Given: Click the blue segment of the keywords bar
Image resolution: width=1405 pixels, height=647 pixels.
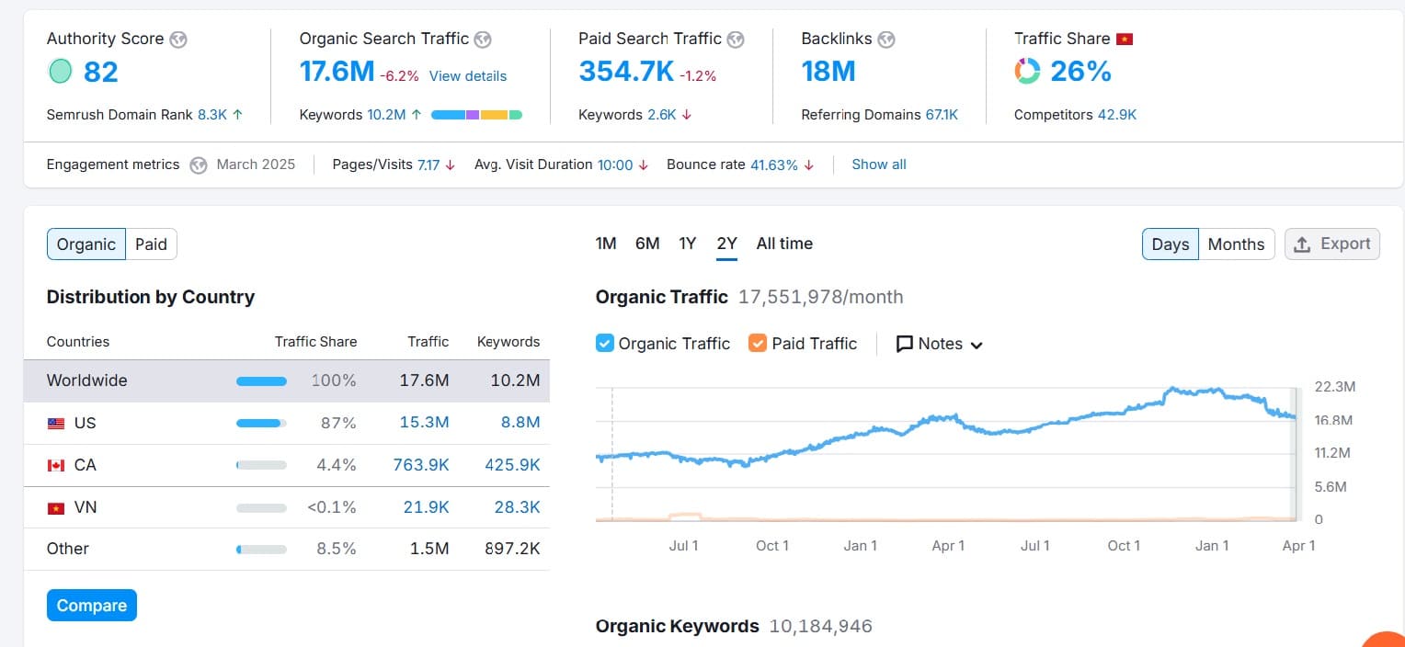Looking at the screenshot, I should [x=448, y=115].
